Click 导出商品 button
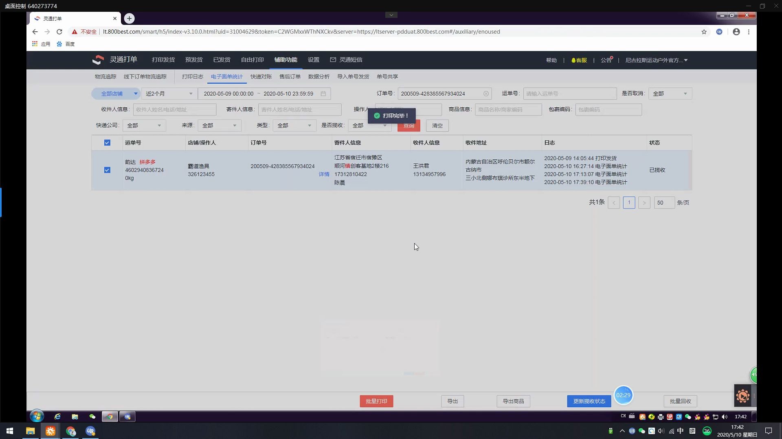The image size is (782, 439). pyautogui.click(x=513, y=401)
